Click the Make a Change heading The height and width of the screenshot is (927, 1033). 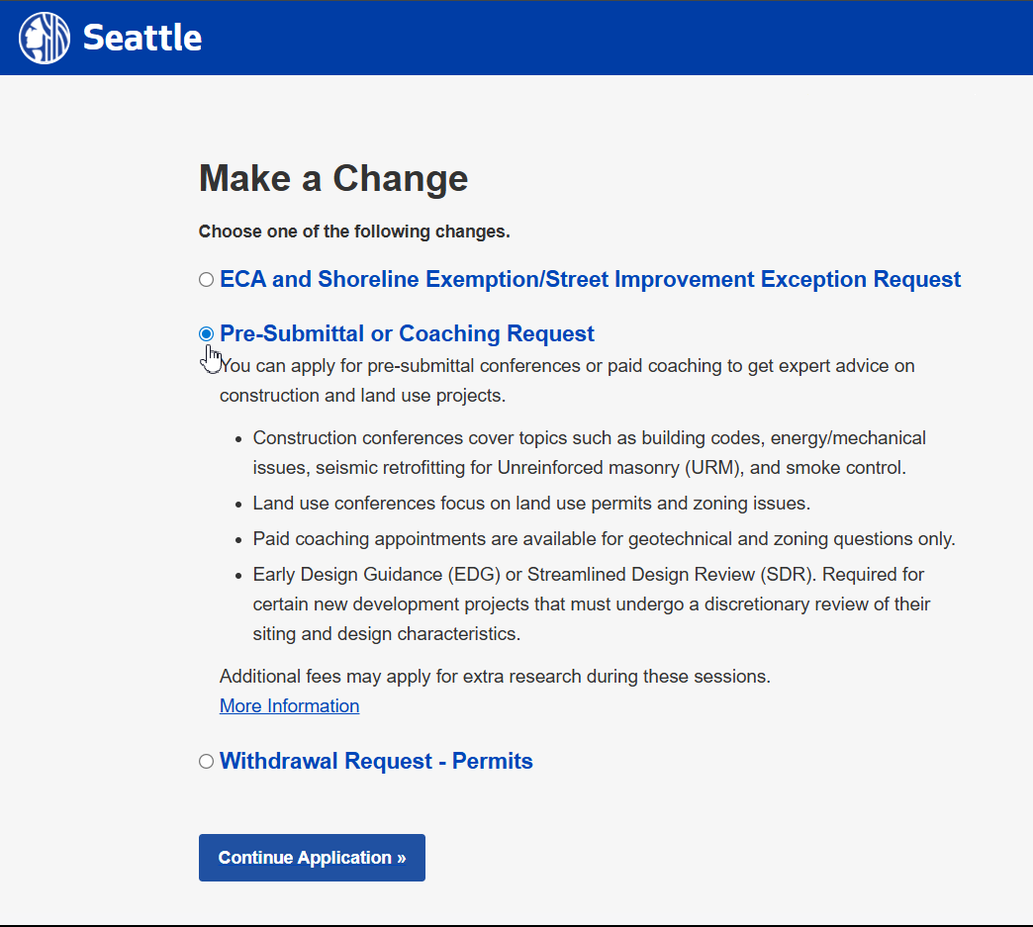coord(333,178)
